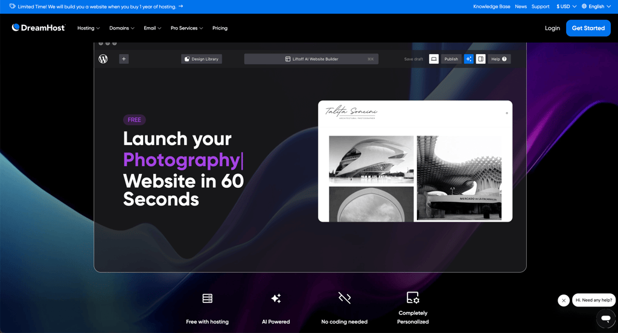618x333 pixels.
Task: Open the $ USD currency dropdown
Action: [x=566, y=6]
